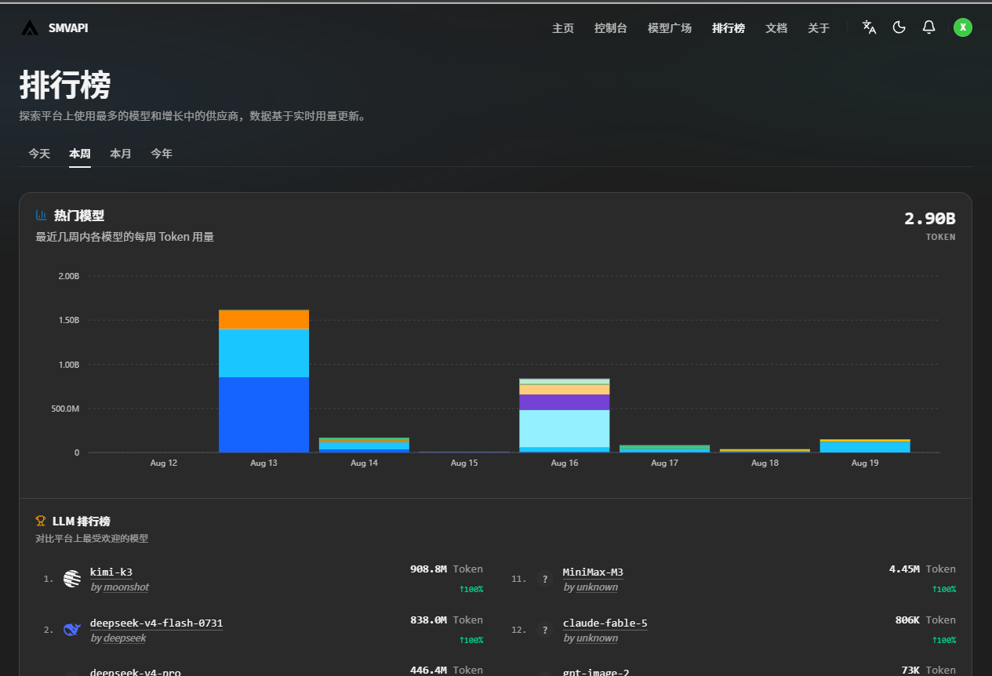Open the green user avatar menu
Image resolution: width=992 pixels, height=676 pixels.
tap(963, 27)
